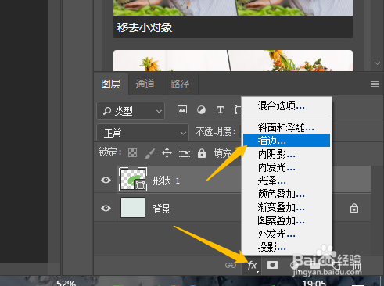384x286 pixels.
Task: Choose 颜色叠加... from the menu
Action: coord(286,194)
